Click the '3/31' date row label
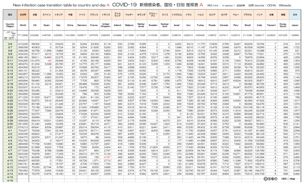 (x=10, y=127)
